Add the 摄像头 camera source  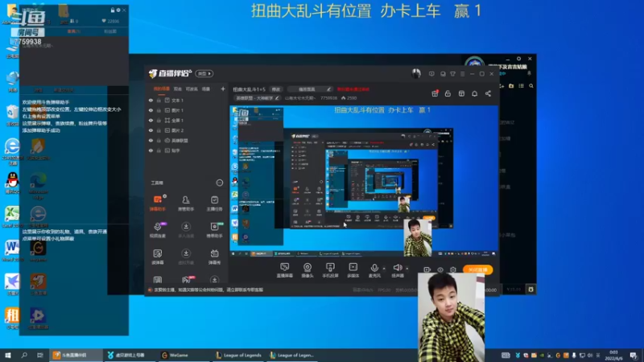pos(308,270)
